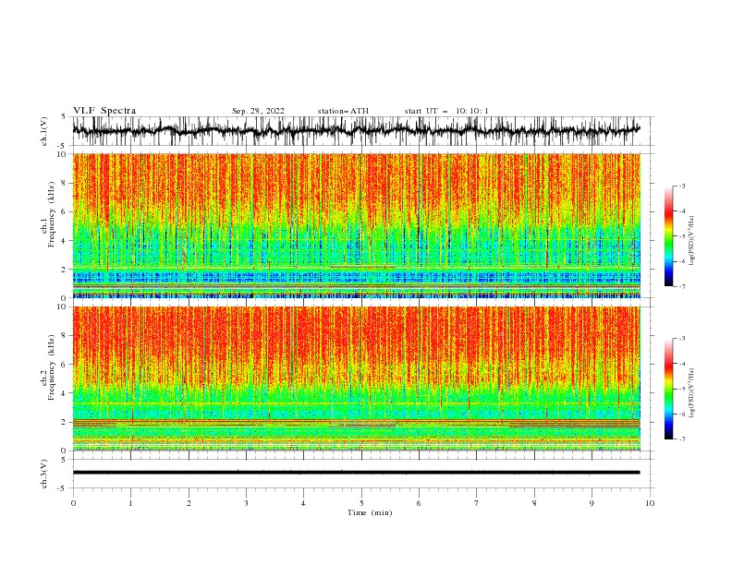Click the ch.2 spectrogram plot
The image size is (732, 565).
click(x=357, y=379)
